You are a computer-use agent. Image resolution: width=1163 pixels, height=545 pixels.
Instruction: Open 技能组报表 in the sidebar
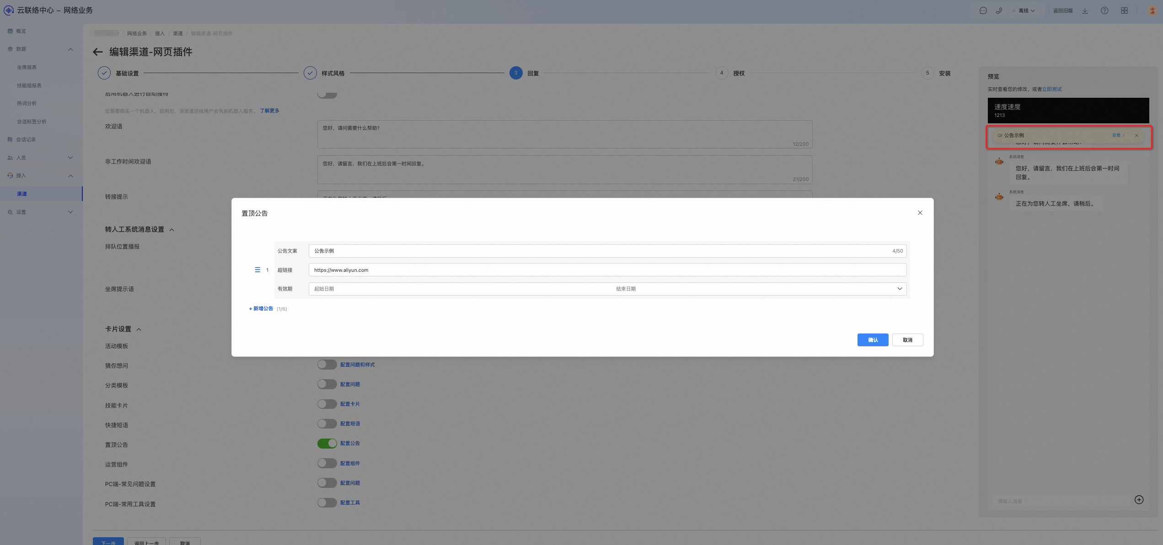(29, 85)
